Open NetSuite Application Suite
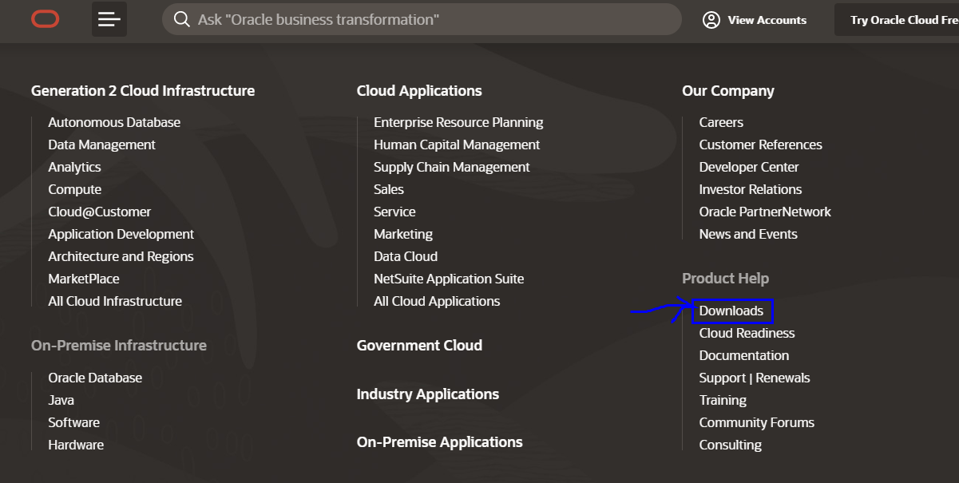Image resolution: width=959 pixels, height=483 pixels. (x=449, y=279)
